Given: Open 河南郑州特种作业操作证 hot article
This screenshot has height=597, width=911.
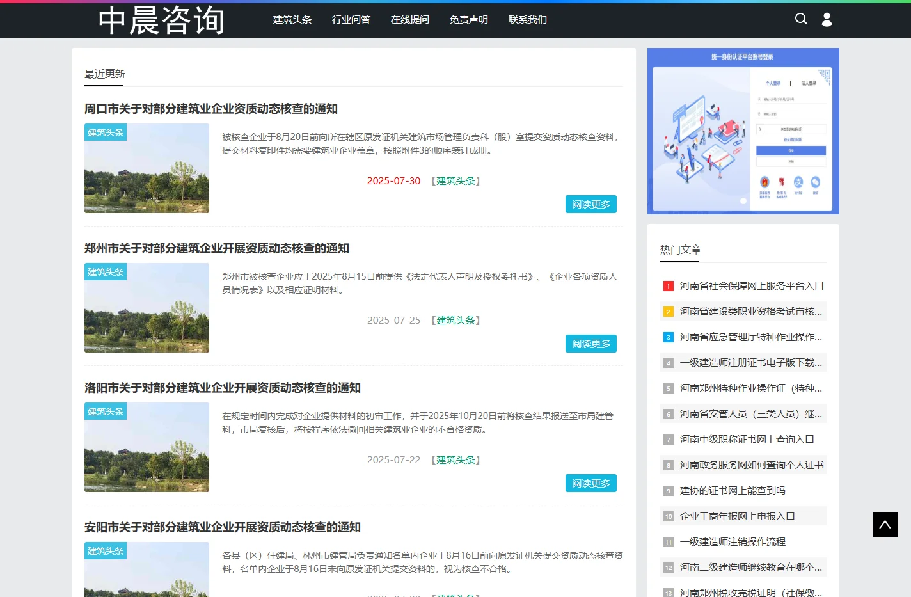Looking at the screenshot, I should (751, 388).
